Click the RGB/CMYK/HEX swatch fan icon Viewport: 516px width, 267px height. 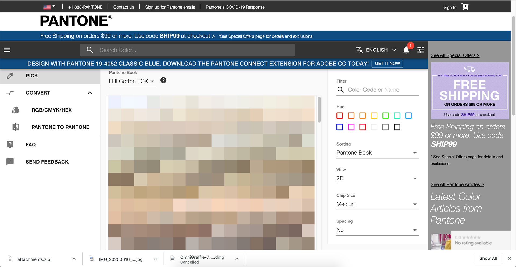[x=16, y=110]
